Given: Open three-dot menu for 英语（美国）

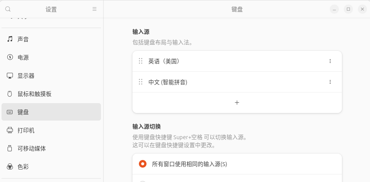Looking at the screenshot, I should [x=330, y=61].
